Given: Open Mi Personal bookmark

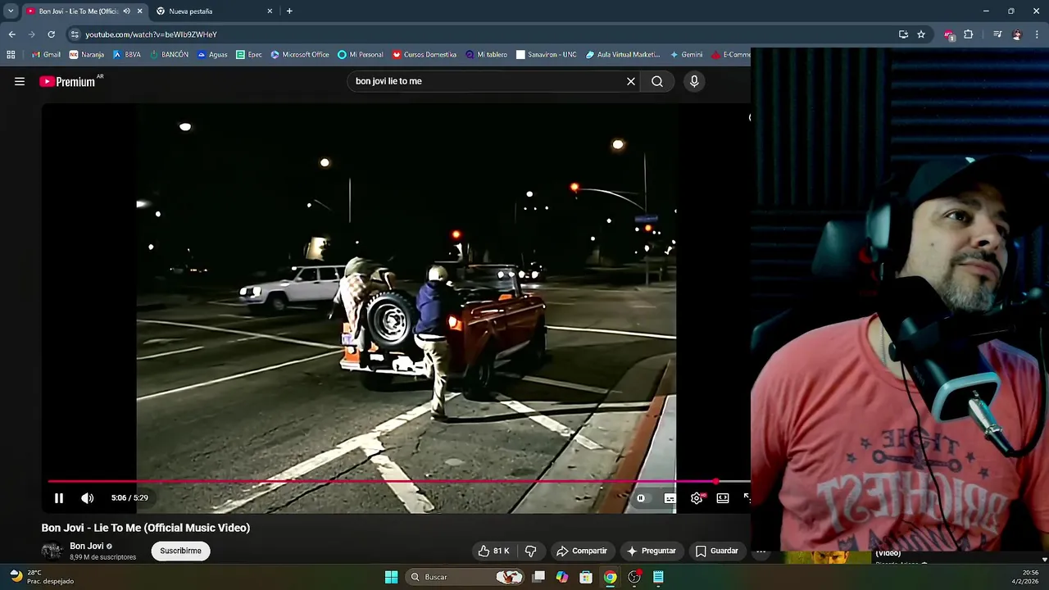Looking at the screenshot, I should (x=361, y=55).
